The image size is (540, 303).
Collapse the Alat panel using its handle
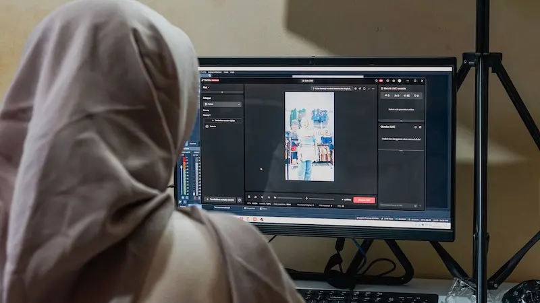click(x=222, y=92)
